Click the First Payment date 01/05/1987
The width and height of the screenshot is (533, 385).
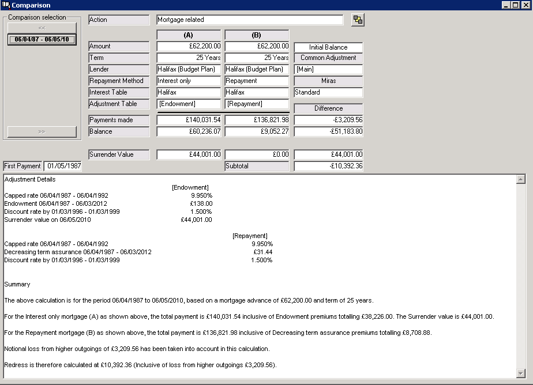click(63, 166)
